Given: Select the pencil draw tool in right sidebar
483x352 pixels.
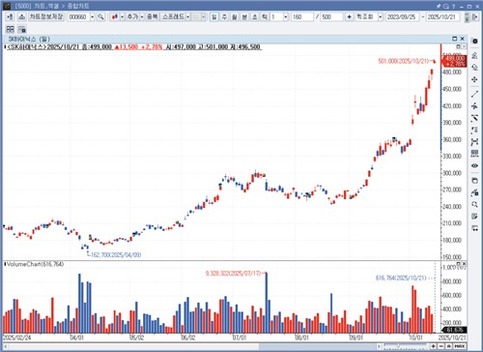Looking at the screenshot, I should (x=474, y=55).
